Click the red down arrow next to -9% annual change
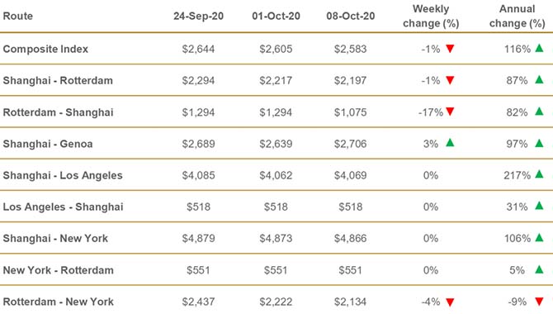553x314 pixels. [539, 302]
